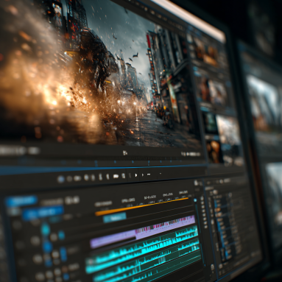Click the wide blue button in the track header area

tap(43, 213)
